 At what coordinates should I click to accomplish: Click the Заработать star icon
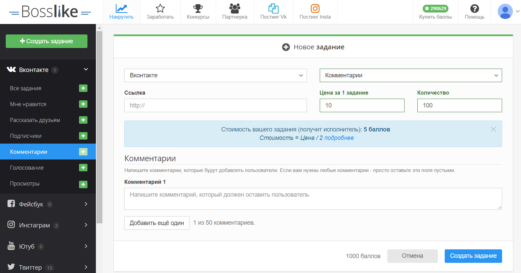tap(160, 8)
